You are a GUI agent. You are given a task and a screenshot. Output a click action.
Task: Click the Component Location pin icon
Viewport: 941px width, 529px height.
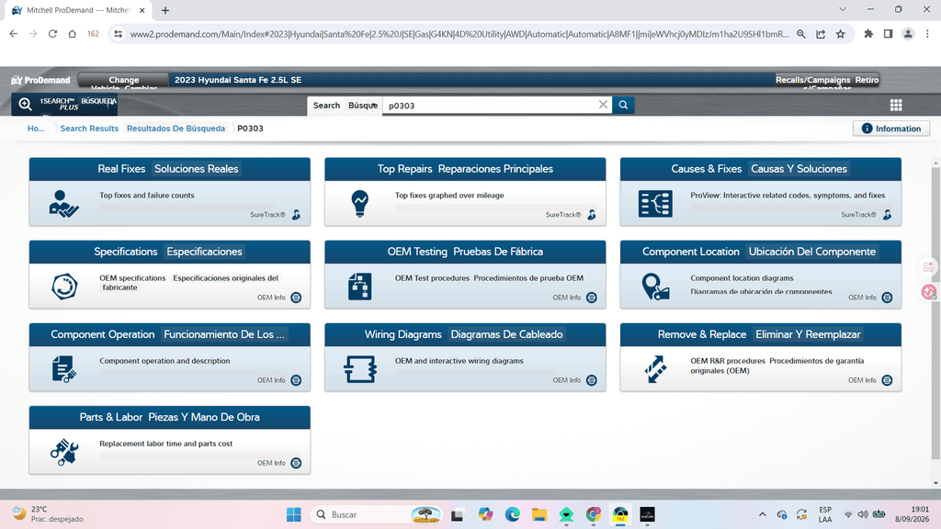pyautogui.click(x=655, y=287)
